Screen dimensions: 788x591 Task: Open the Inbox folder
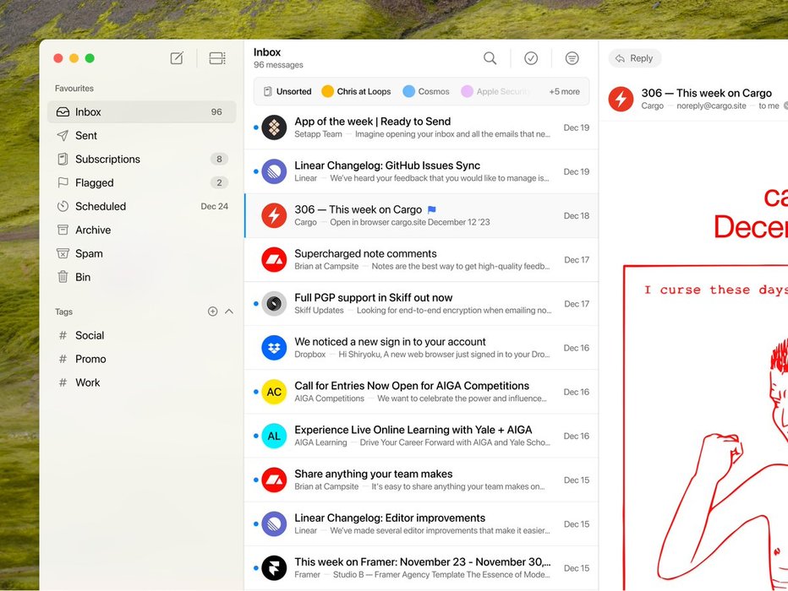pyautogui.click(x=142, y=112)
